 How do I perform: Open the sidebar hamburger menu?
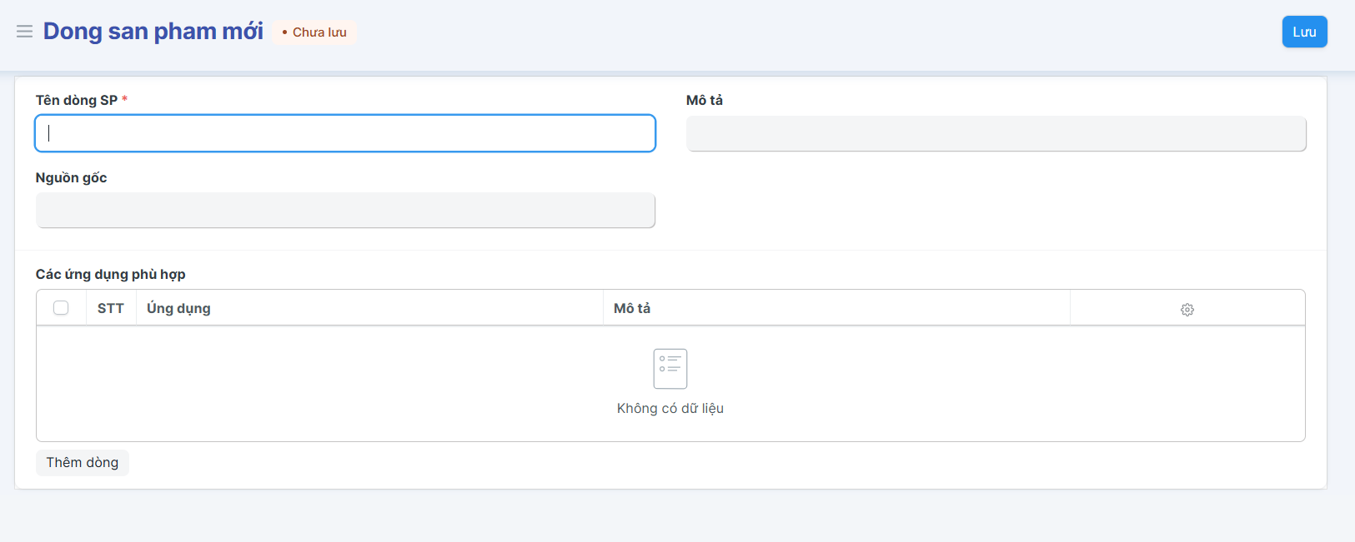[x=24, y=32]
